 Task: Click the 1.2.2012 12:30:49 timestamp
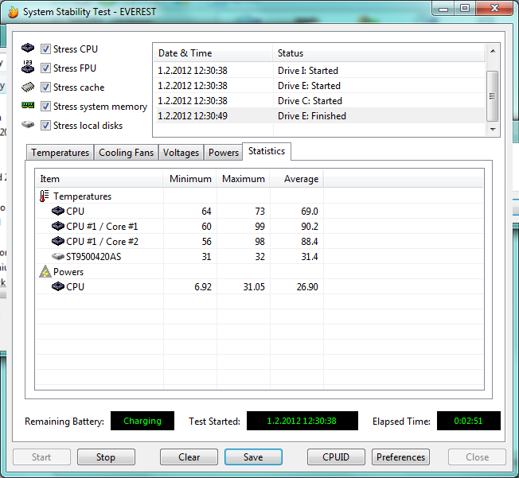coord(193,116)
